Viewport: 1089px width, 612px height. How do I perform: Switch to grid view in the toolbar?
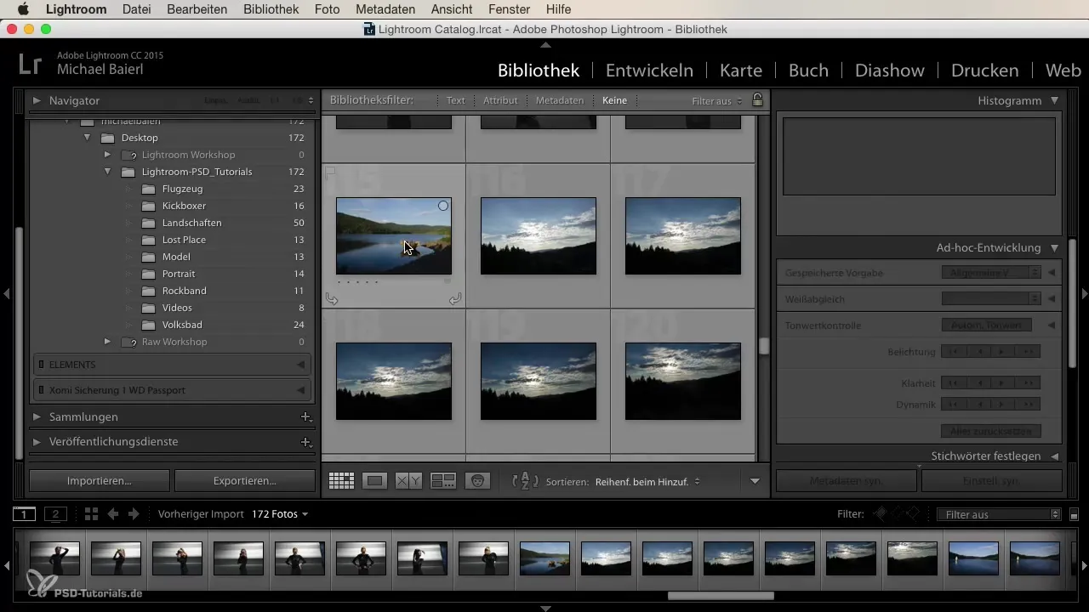click(x=341, y=481)
